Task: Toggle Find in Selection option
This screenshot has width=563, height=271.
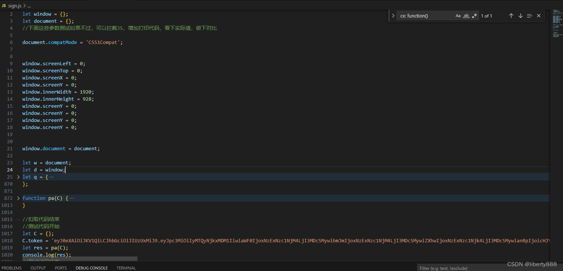Action: (529, 16)
